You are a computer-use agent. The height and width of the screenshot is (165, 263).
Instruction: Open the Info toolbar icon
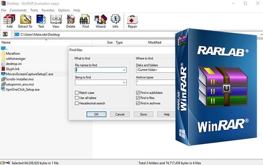pos(115,19)
